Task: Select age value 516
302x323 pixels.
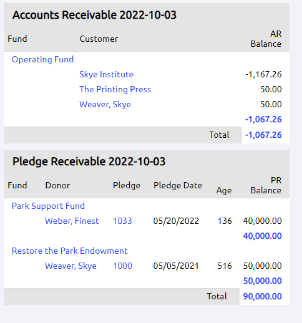Action: (225, 266)
